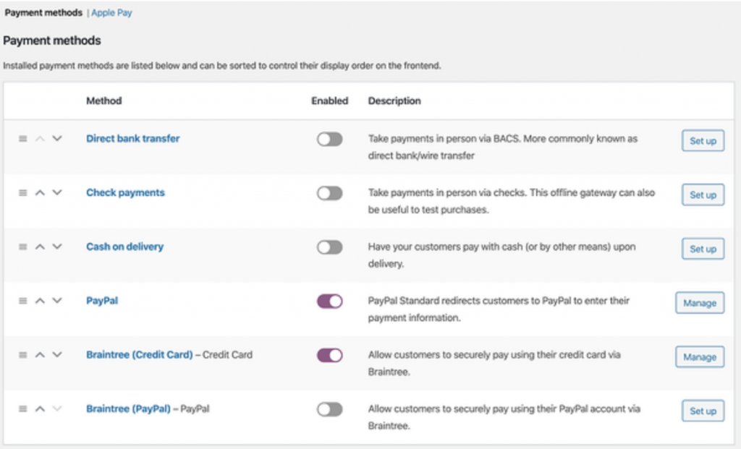The image size is (741, 449).
Task: Click the down arrow for Braintree (PayPal)
Action: pyautogui.click(x=57, y=409)
